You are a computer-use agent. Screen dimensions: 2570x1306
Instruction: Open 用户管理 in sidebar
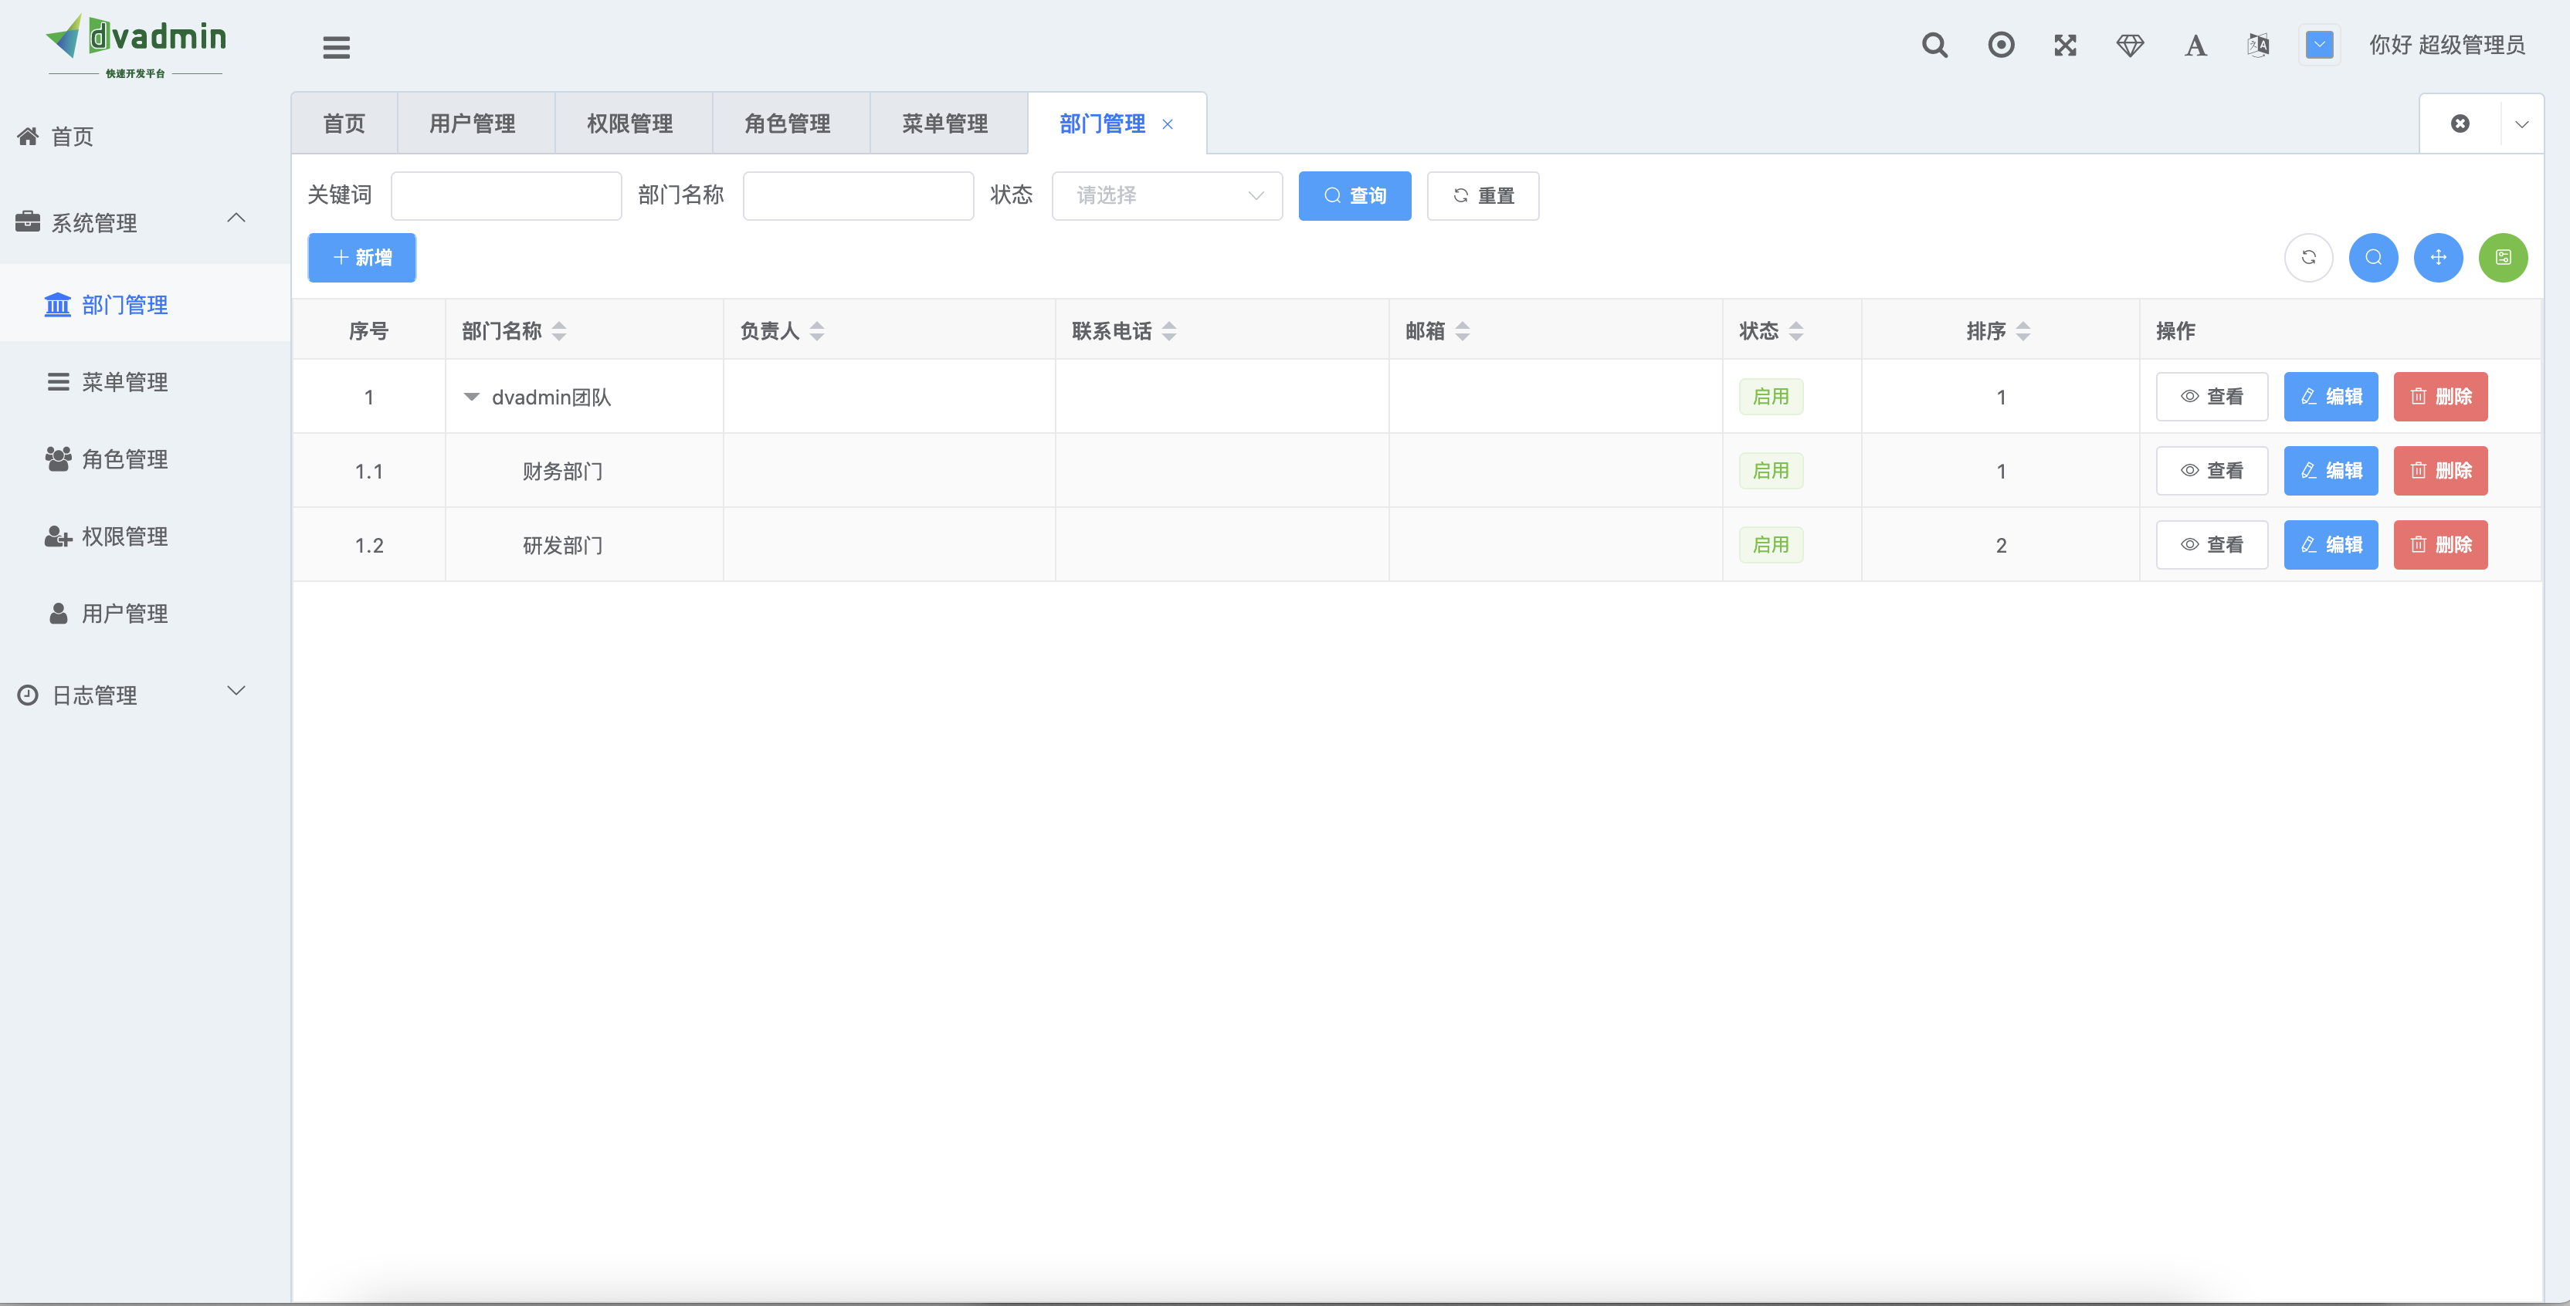click(x=144, y=613)
